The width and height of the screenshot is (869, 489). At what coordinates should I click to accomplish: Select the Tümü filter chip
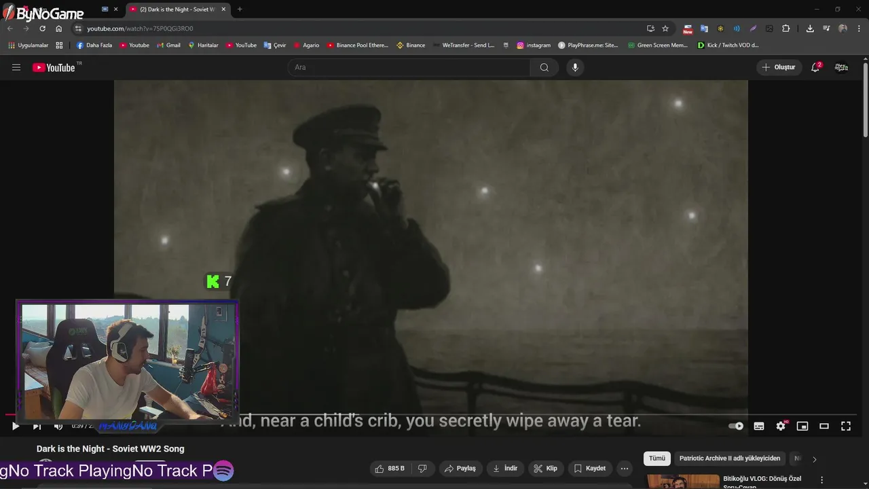tap(657, 458)
